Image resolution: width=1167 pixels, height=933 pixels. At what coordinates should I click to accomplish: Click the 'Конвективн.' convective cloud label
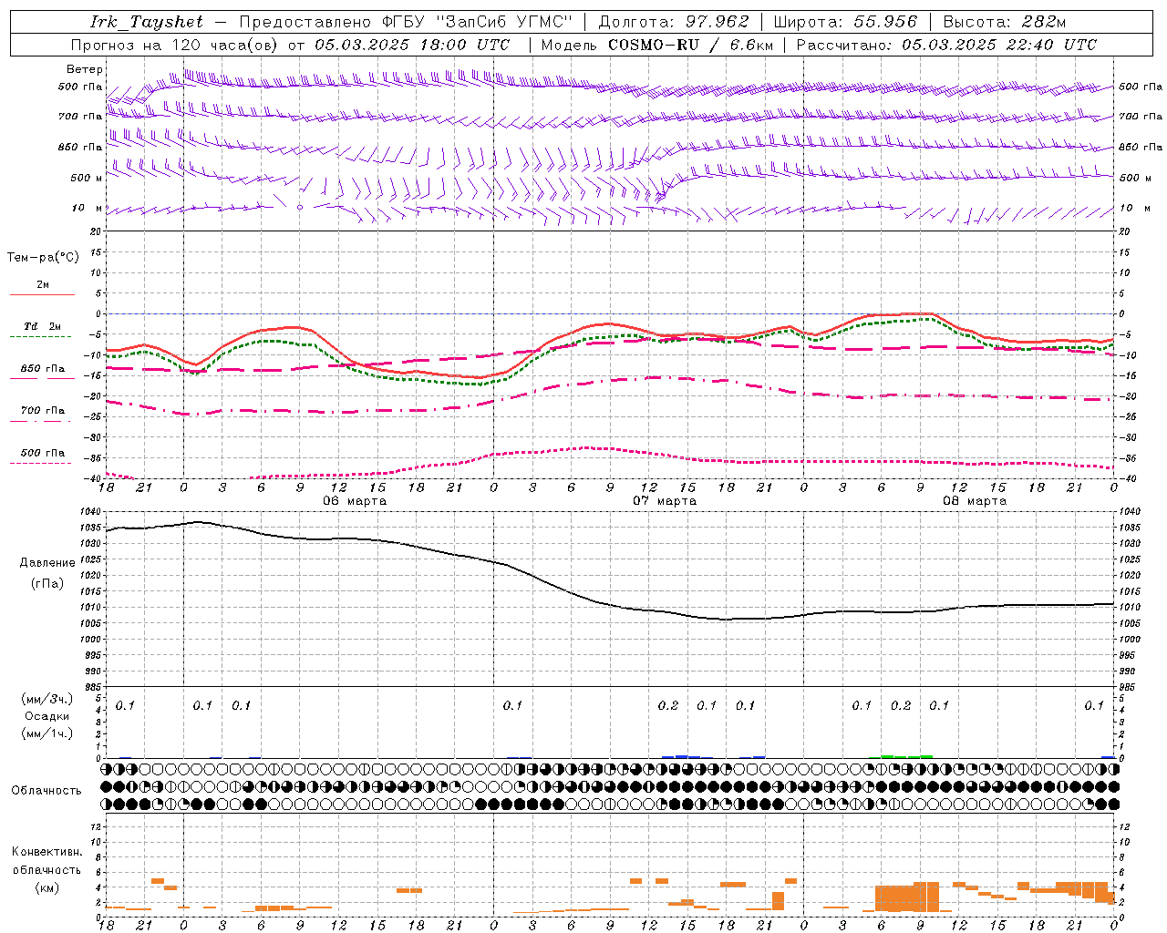(46, 852)
